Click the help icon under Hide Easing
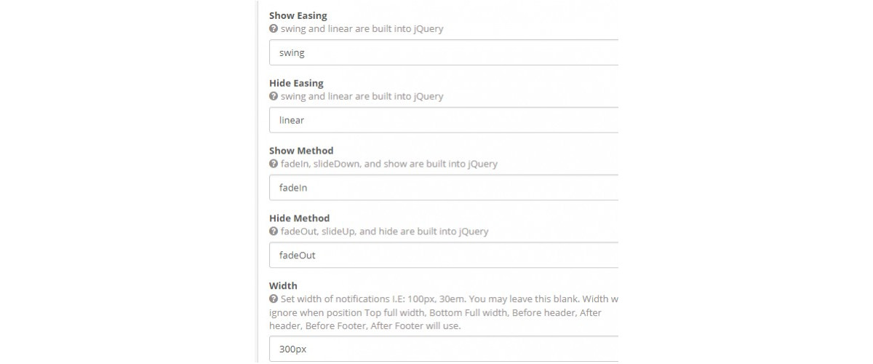 click(274, 96)
